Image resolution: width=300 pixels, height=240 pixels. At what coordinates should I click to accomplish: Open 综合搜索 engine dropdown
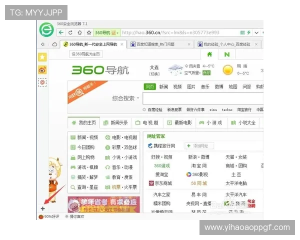tap(125, 98)
